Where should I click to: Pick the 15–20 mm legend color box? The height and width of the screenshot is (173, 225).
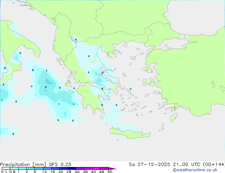(55, 168)
